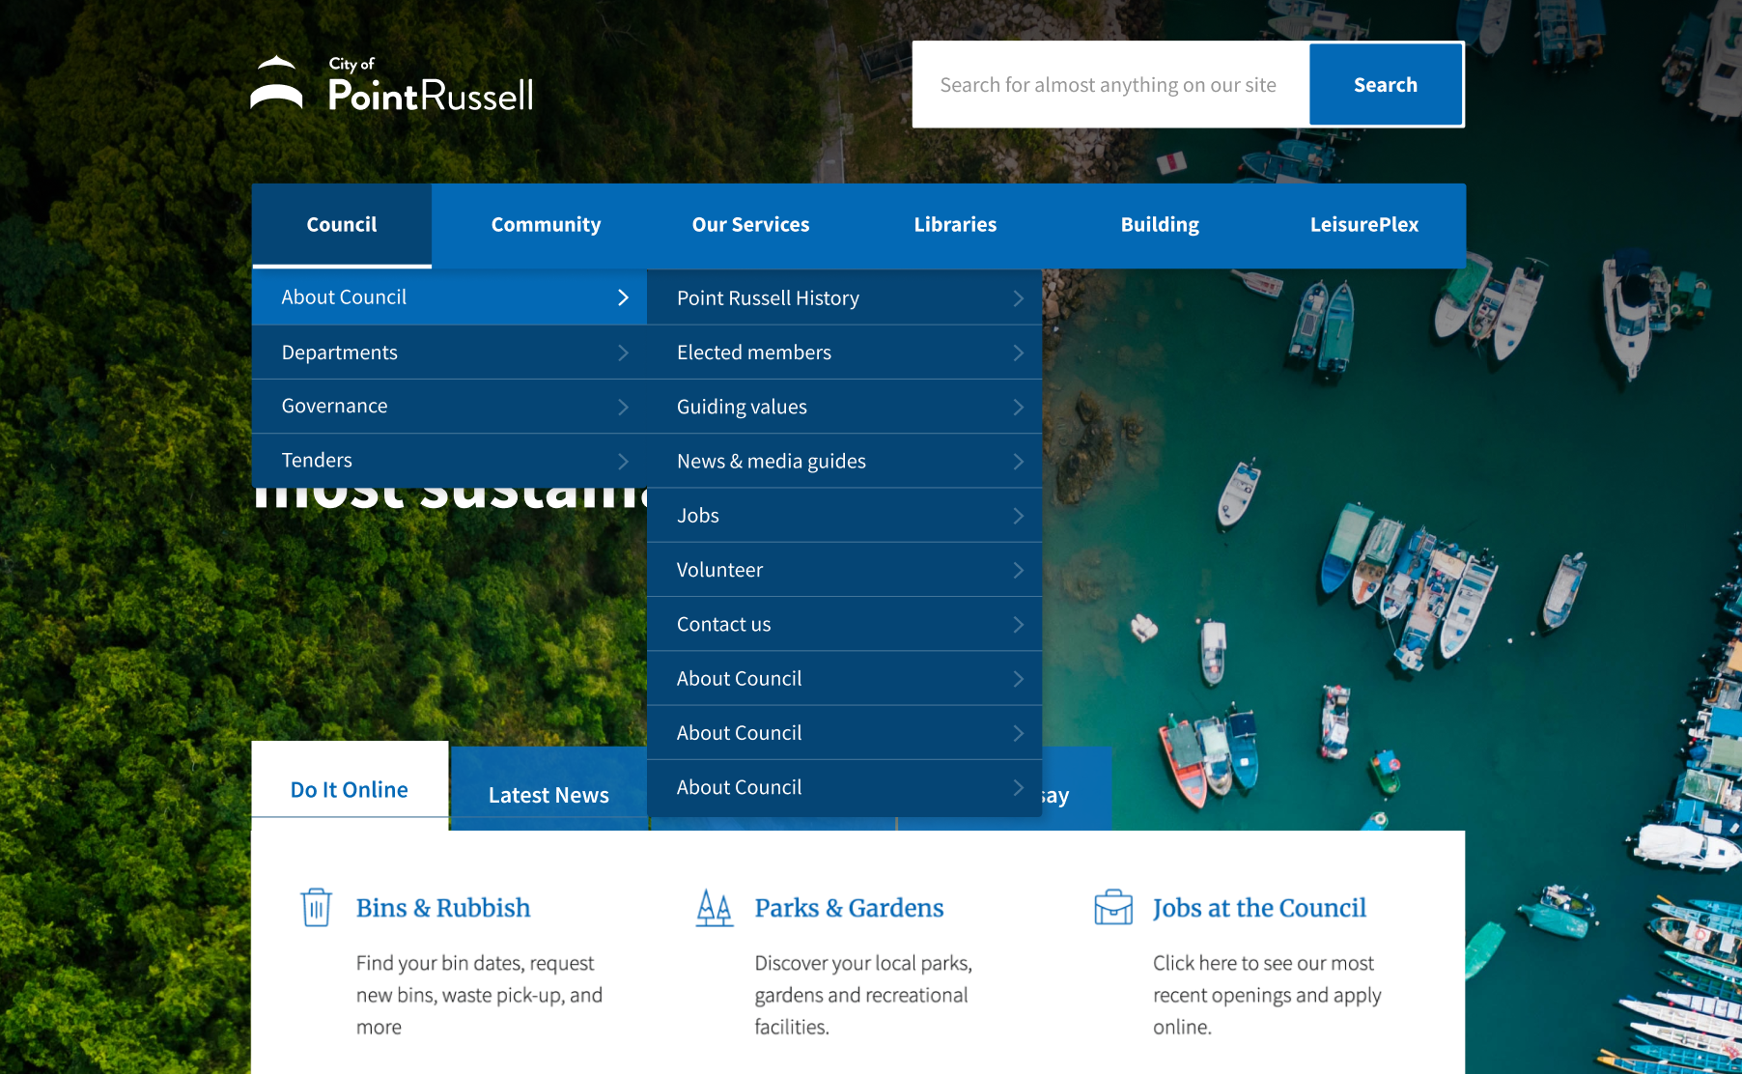
Task: Click the Bins & Rubbish trash bin icon
Action: click(x=316, y=908)
